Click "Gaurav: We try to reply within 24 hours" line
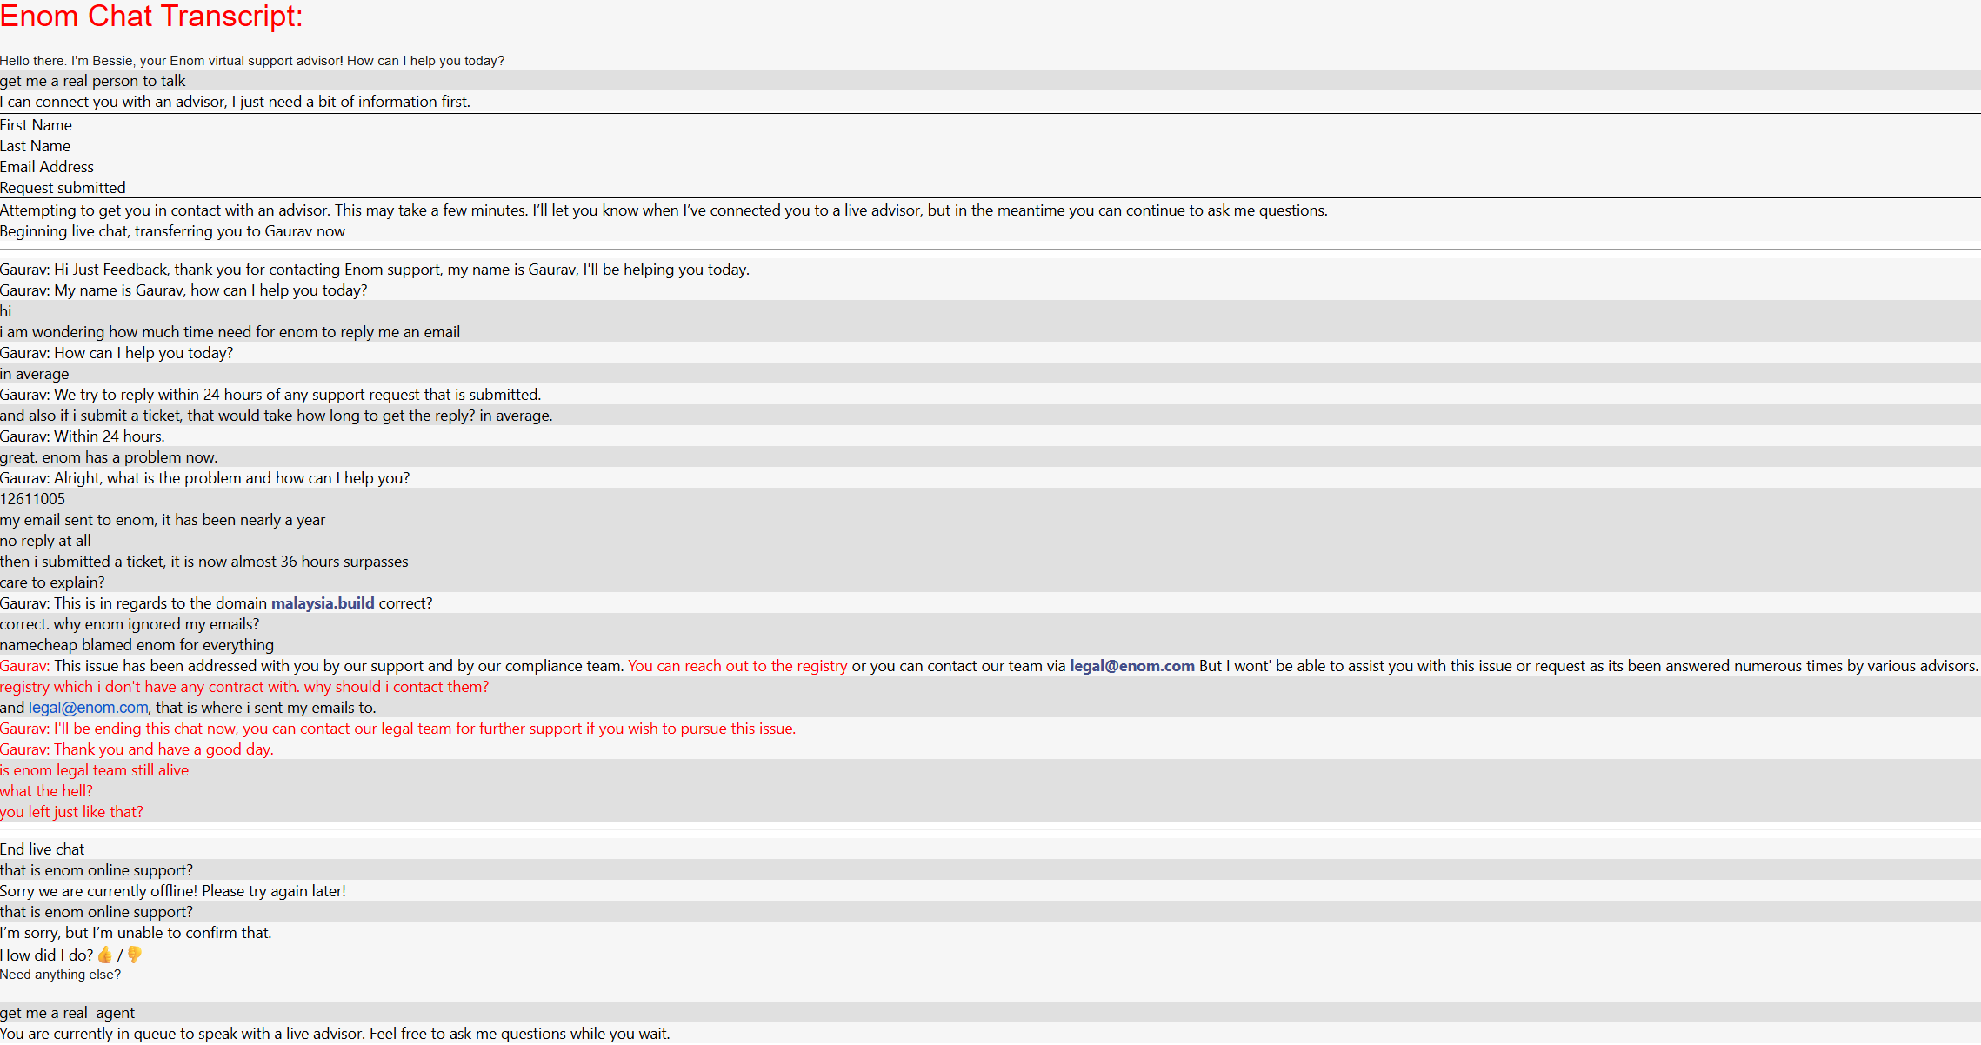This screenshot has width=1981, height=1045. [x=270, y=395]
